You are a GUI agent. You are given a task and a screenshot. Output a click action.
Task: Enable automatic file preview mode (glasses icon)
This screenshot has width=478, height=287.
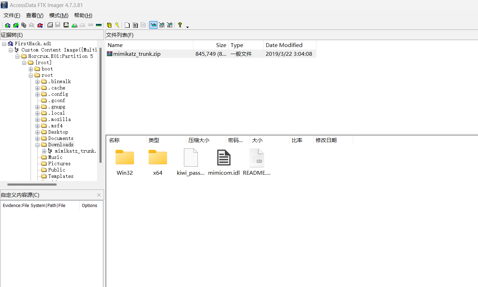153,25
